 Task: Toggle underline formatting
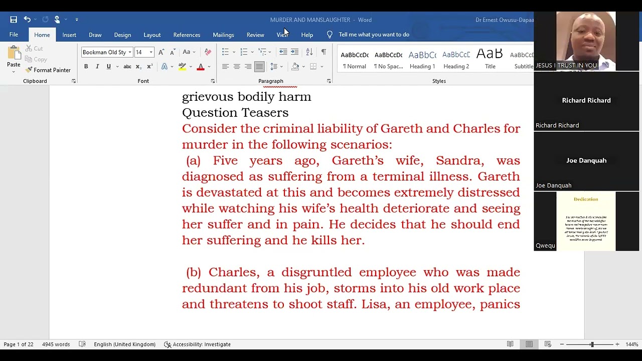(x=108, y=67)
